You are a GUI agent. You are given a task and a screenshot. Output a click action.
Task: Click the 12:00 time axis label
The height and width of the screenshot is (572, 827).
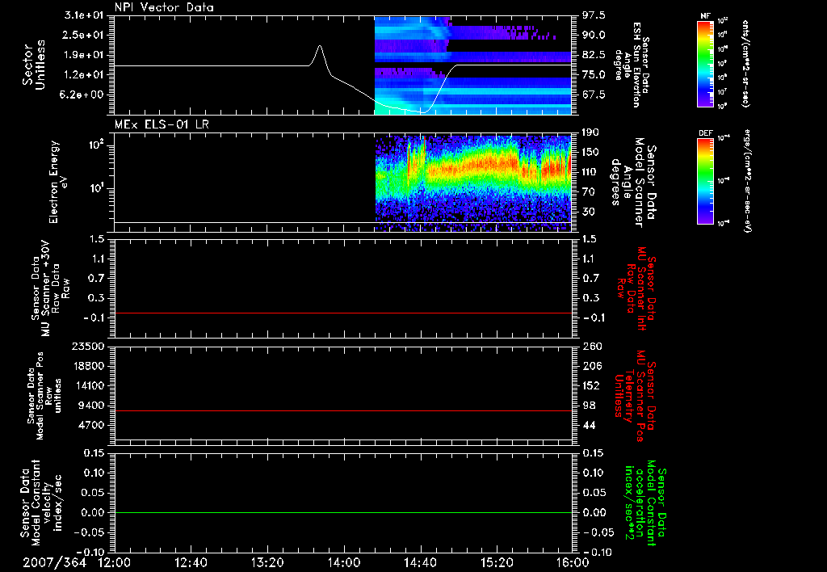pyautogui.click(x=115, y=562)
